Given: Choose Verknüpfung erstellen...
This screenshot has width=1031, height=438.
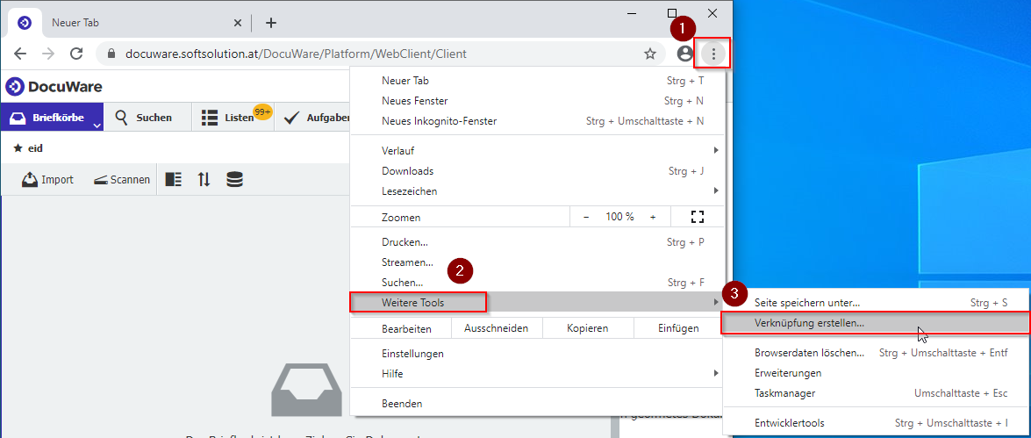Looking at the screenshot, I should 877,324.
